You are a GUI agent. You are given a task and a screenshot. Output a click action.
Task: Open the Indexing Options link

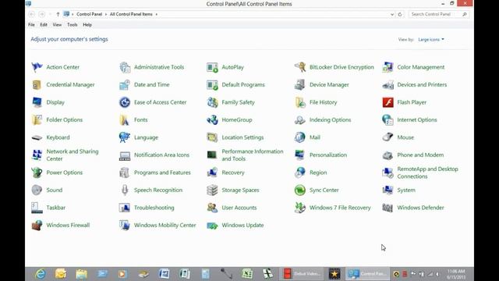[330, 119]
